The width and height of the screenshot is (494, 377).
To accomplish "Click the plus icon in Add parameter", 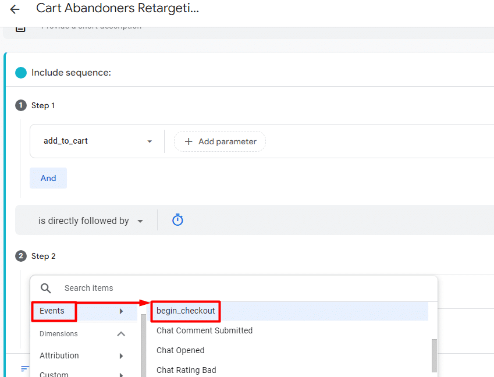I will click(x=188, y=141).
